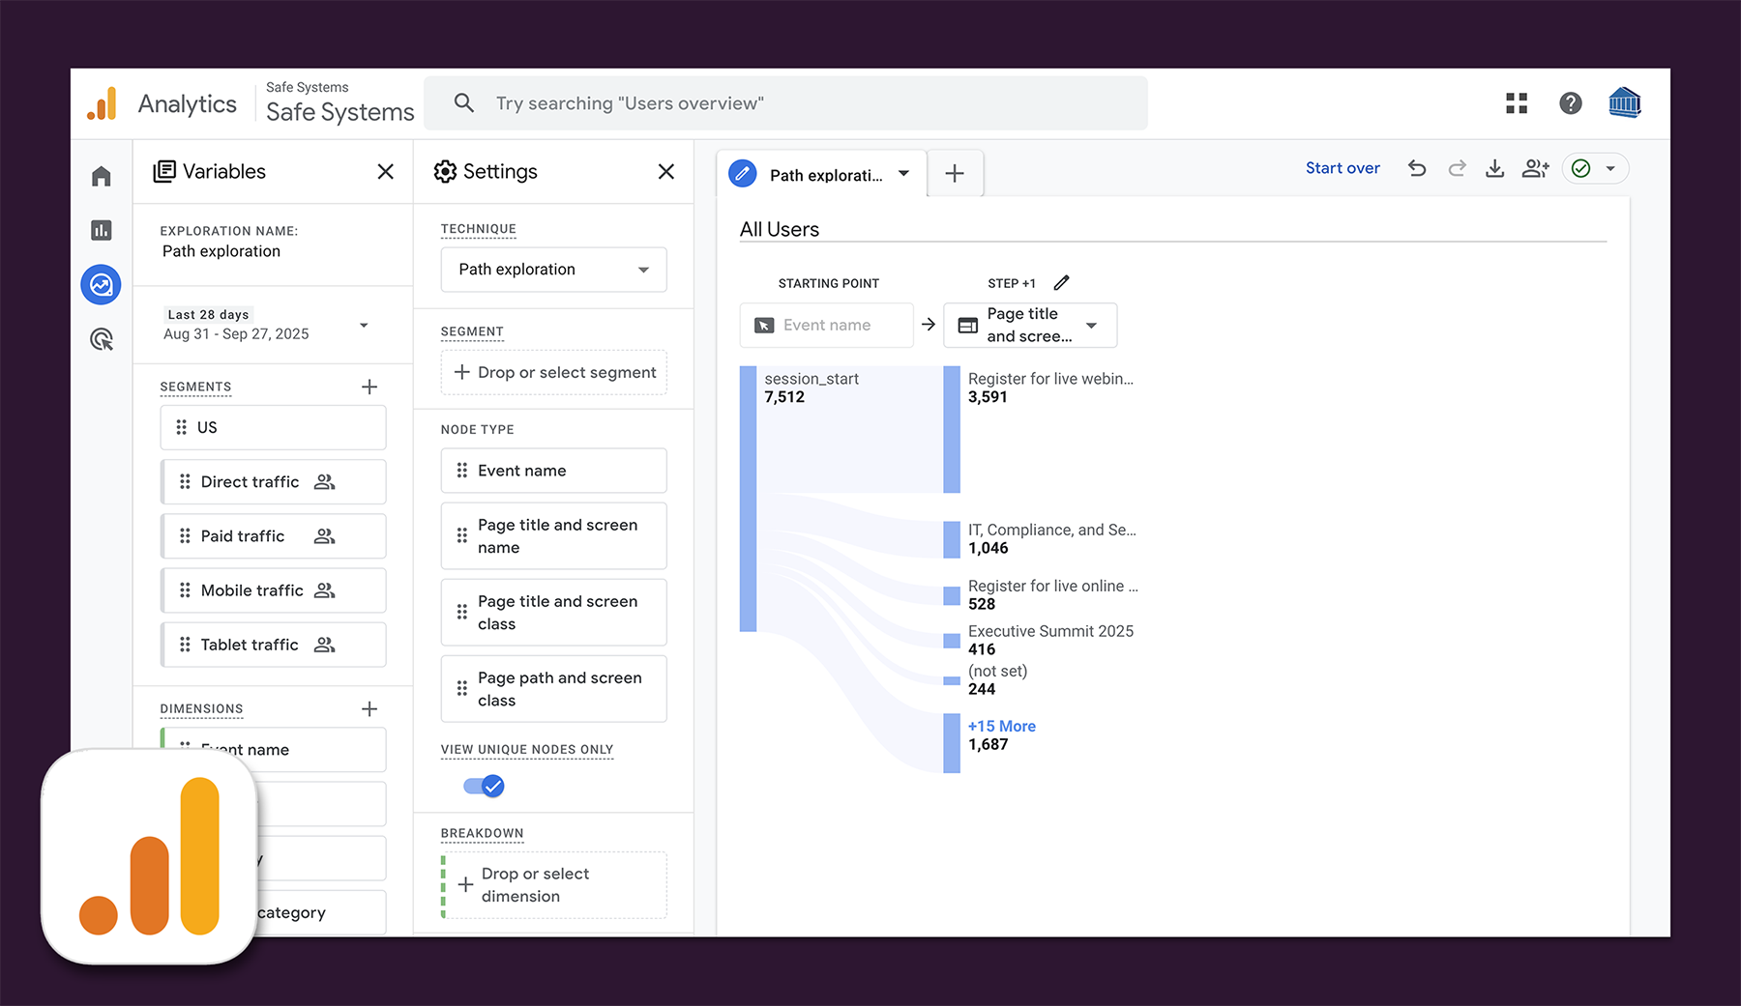Open the help question mark icon
The width and height of the screenshot is (1741, 1006).
point(1570,103)
